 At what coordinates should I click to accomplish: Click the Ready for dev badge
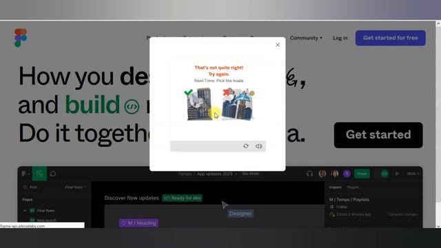click(x=182, y=198)
